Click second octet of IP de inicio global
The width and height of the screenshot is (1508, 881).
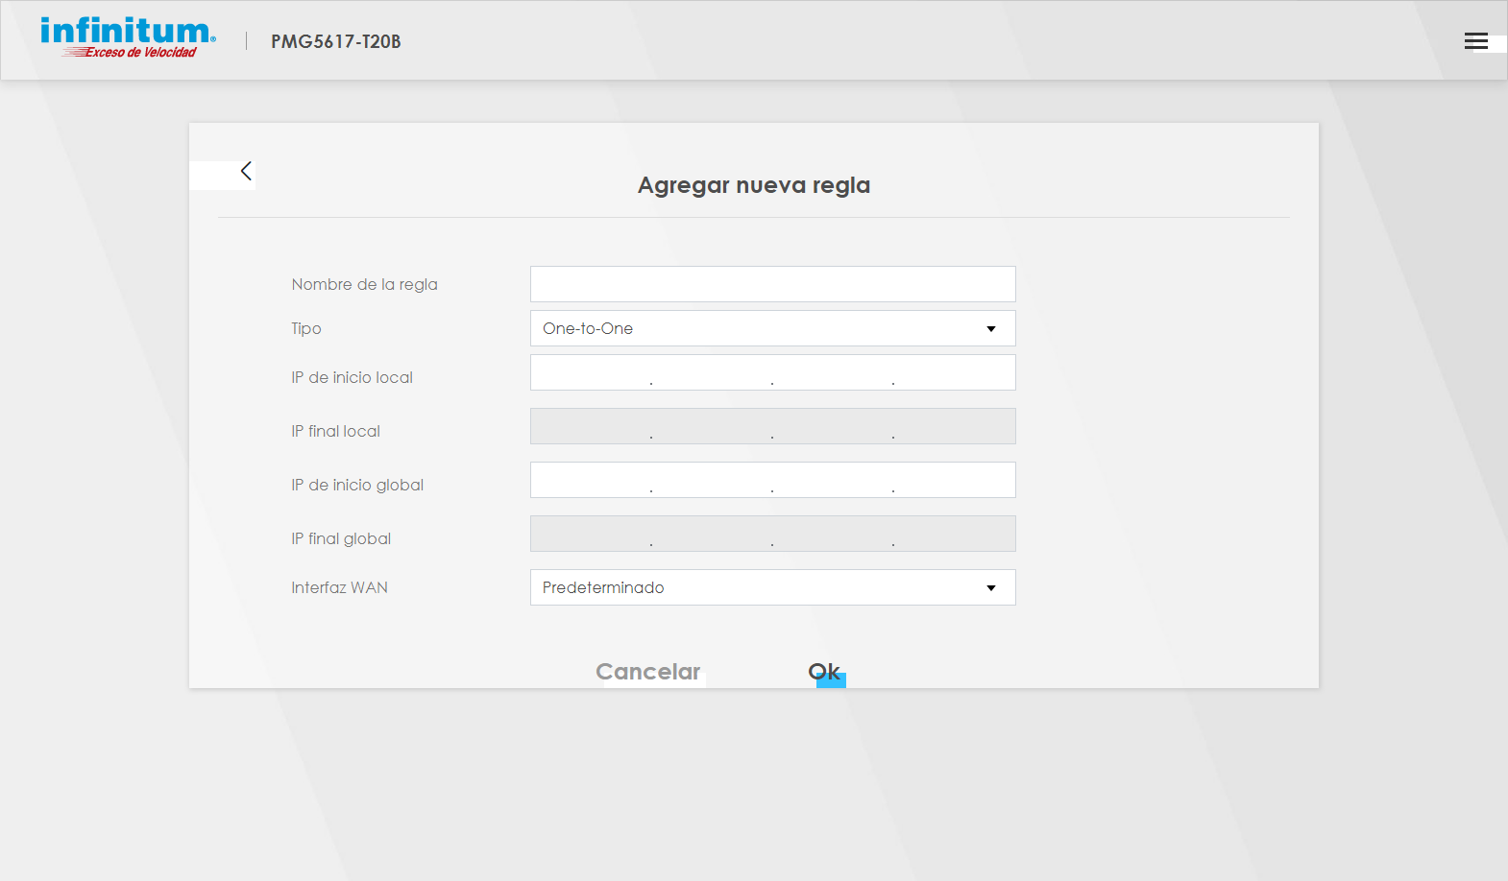click(x=712, y=480)
